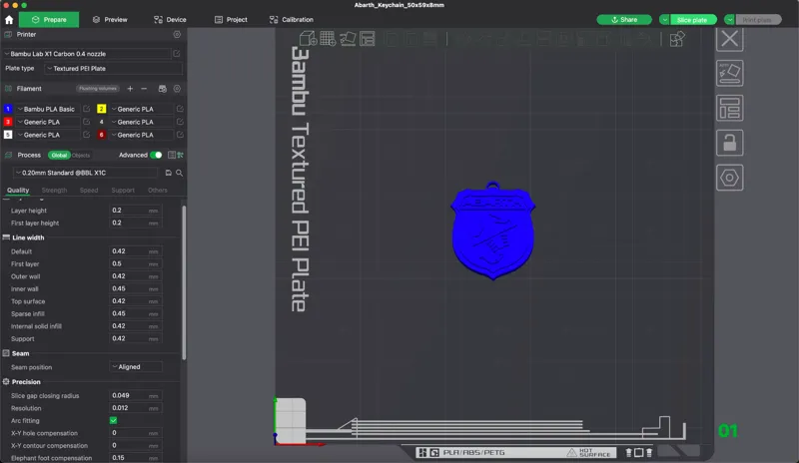Open the Plate type dropdown

tap(113, 68)
